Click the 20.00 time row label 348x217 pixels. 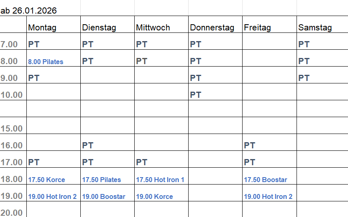tap(12, 212)
